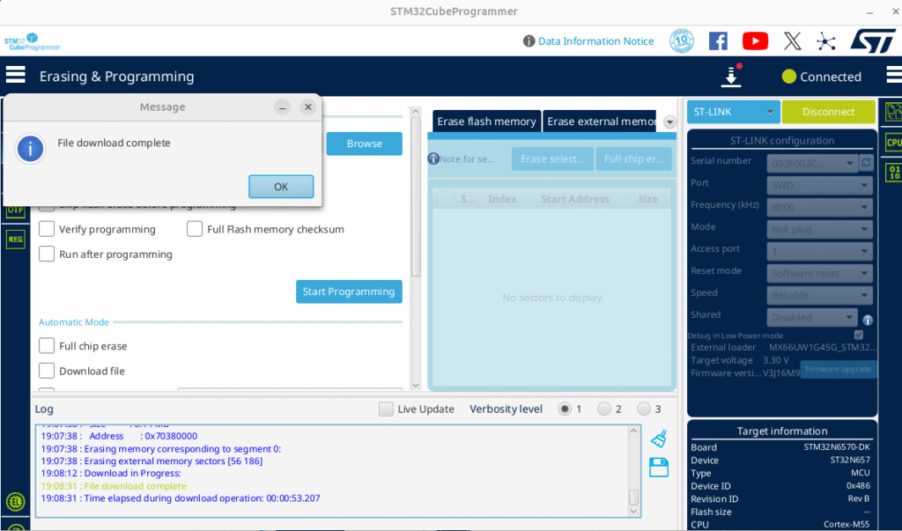Toggle Live Update in the Log panel

[386, 409]
